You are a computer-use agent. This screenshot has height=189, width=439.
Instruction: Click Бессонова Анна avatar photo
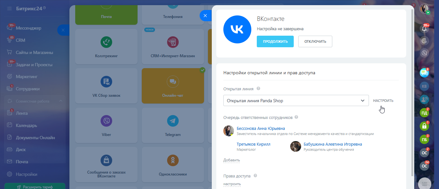pos(228,131)
